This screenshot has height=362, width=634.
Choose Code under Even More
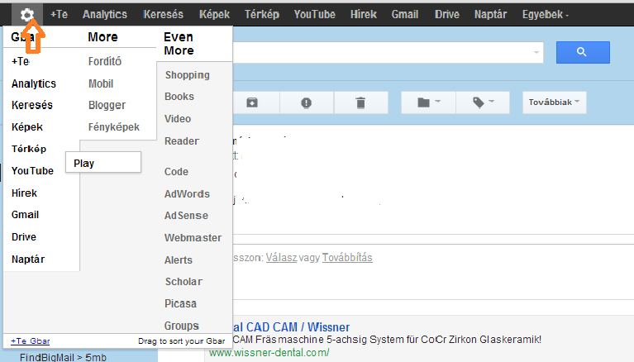coord(176,171)
